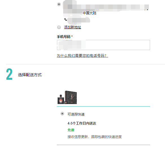165x147 pixels.
Task: Open the YSL perfume gift set thumbnail
Action: [x=67, y=98]
